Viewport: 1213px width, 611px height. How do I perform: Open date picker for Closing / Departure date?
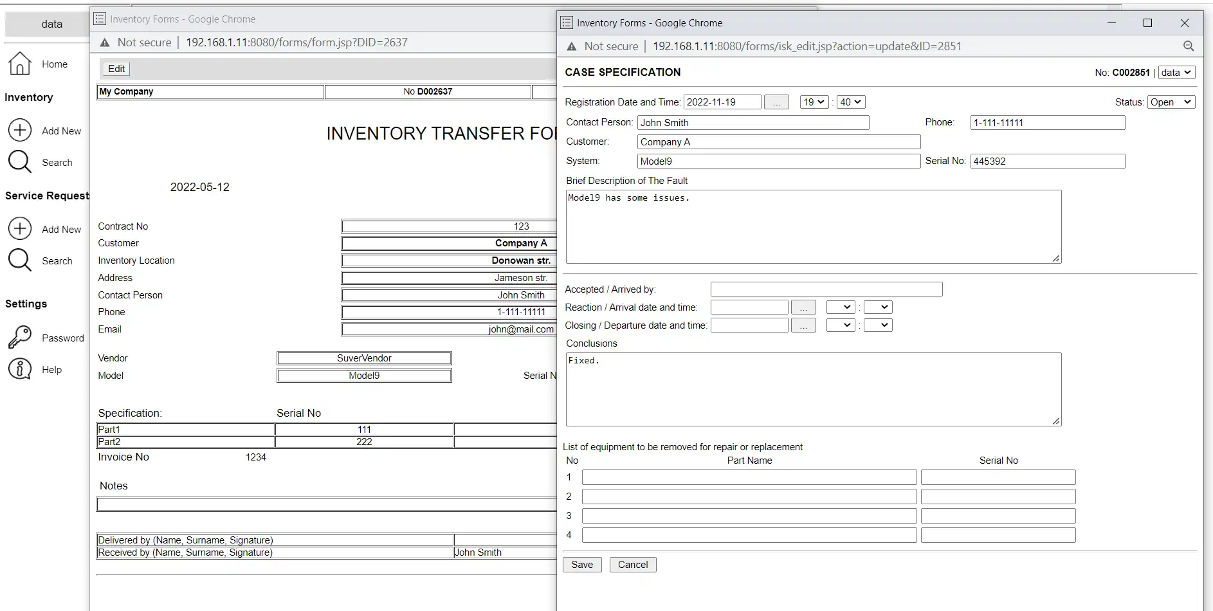coord(803,325)
